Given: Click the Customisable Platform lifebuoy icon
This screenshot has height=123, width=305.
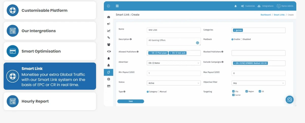Looking at the screenshot, I should [13, 10].
